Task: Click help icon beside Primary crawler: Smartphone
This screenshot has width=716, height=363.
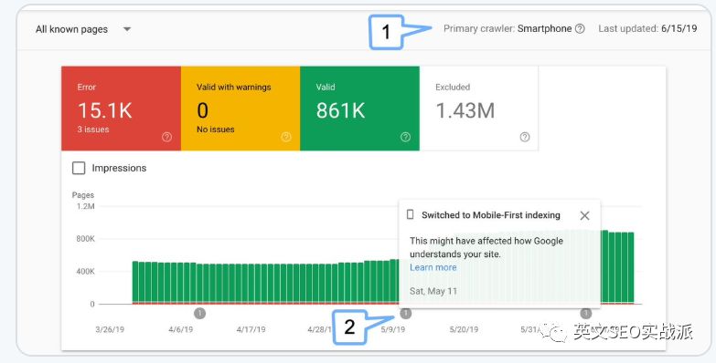Action: pos(580,28)
